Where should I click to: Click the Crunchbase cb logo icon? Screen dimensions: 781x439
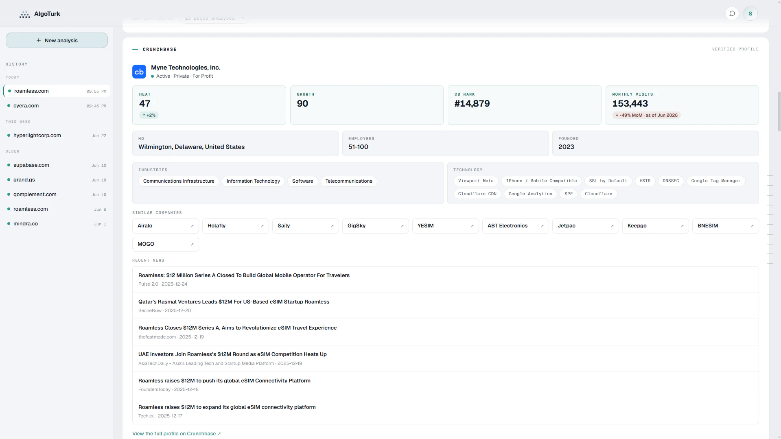pos(139,72)
